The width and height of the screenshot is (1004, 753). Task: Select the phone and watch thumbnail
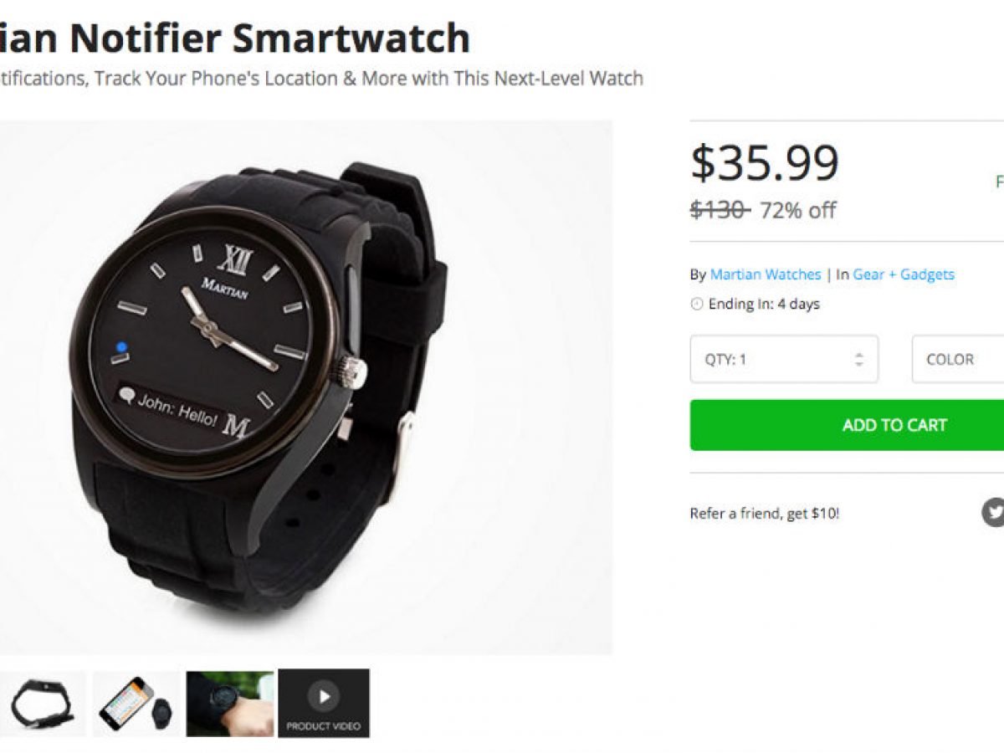136,704
